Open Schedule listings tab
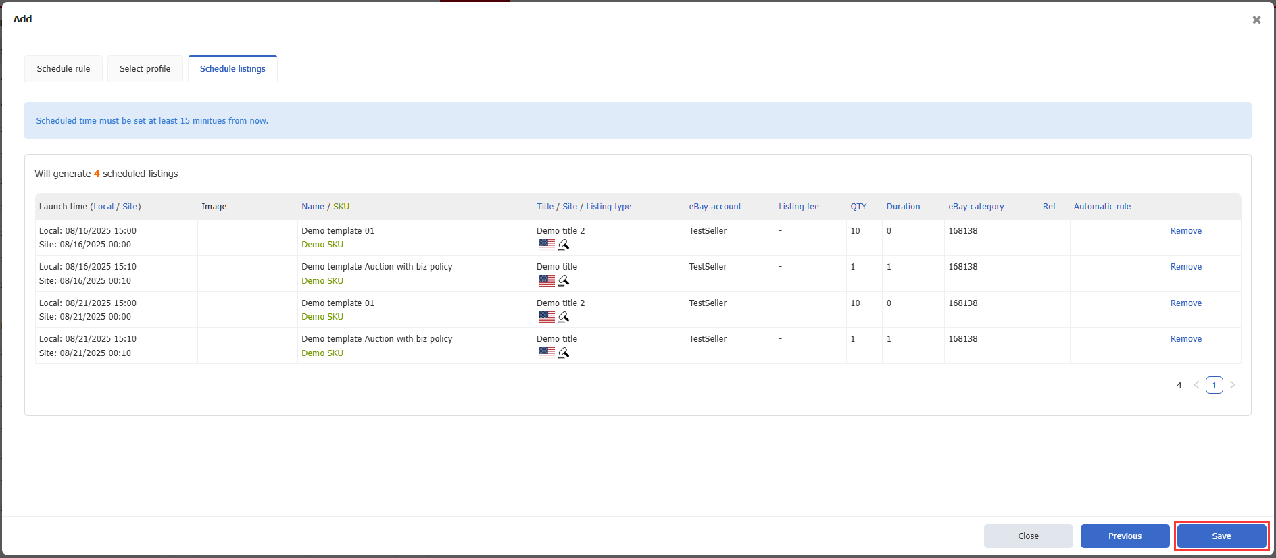This screenshot has width=1276, height=558. 232,69
